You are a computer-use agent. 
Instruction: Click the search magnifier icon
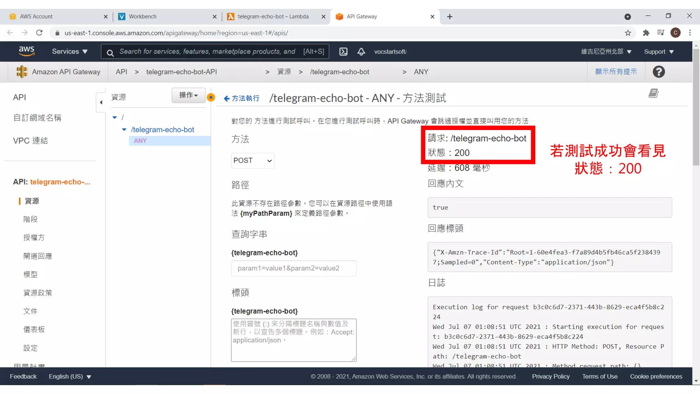pyautogui.click(x=110, y=53)
